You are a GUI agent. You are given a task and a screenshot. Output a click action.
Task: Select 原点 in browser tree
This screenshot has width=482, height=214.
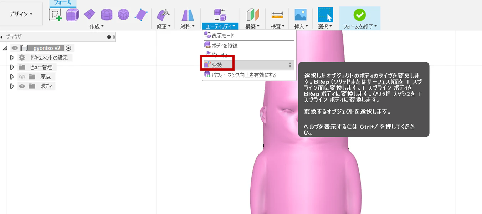click(46, 77)
